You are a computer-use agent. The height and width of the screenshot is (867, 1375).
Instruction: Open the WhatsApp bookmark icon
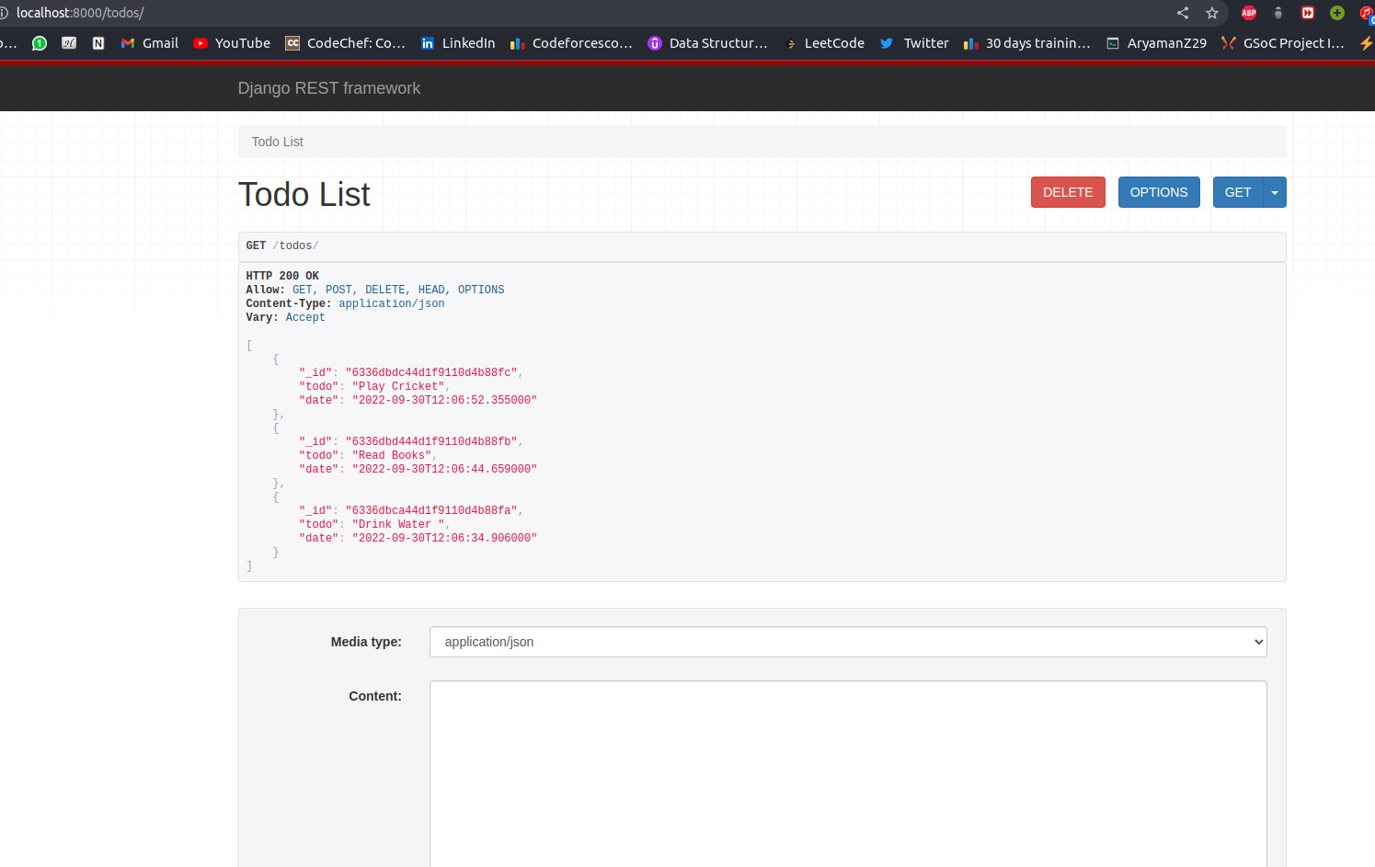tap(40, 43)
